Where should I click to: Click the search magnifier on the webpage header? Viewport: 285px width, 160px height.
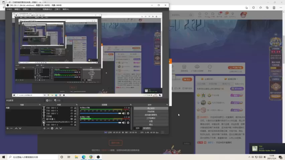pyautogui.click(x=191, y=15)
